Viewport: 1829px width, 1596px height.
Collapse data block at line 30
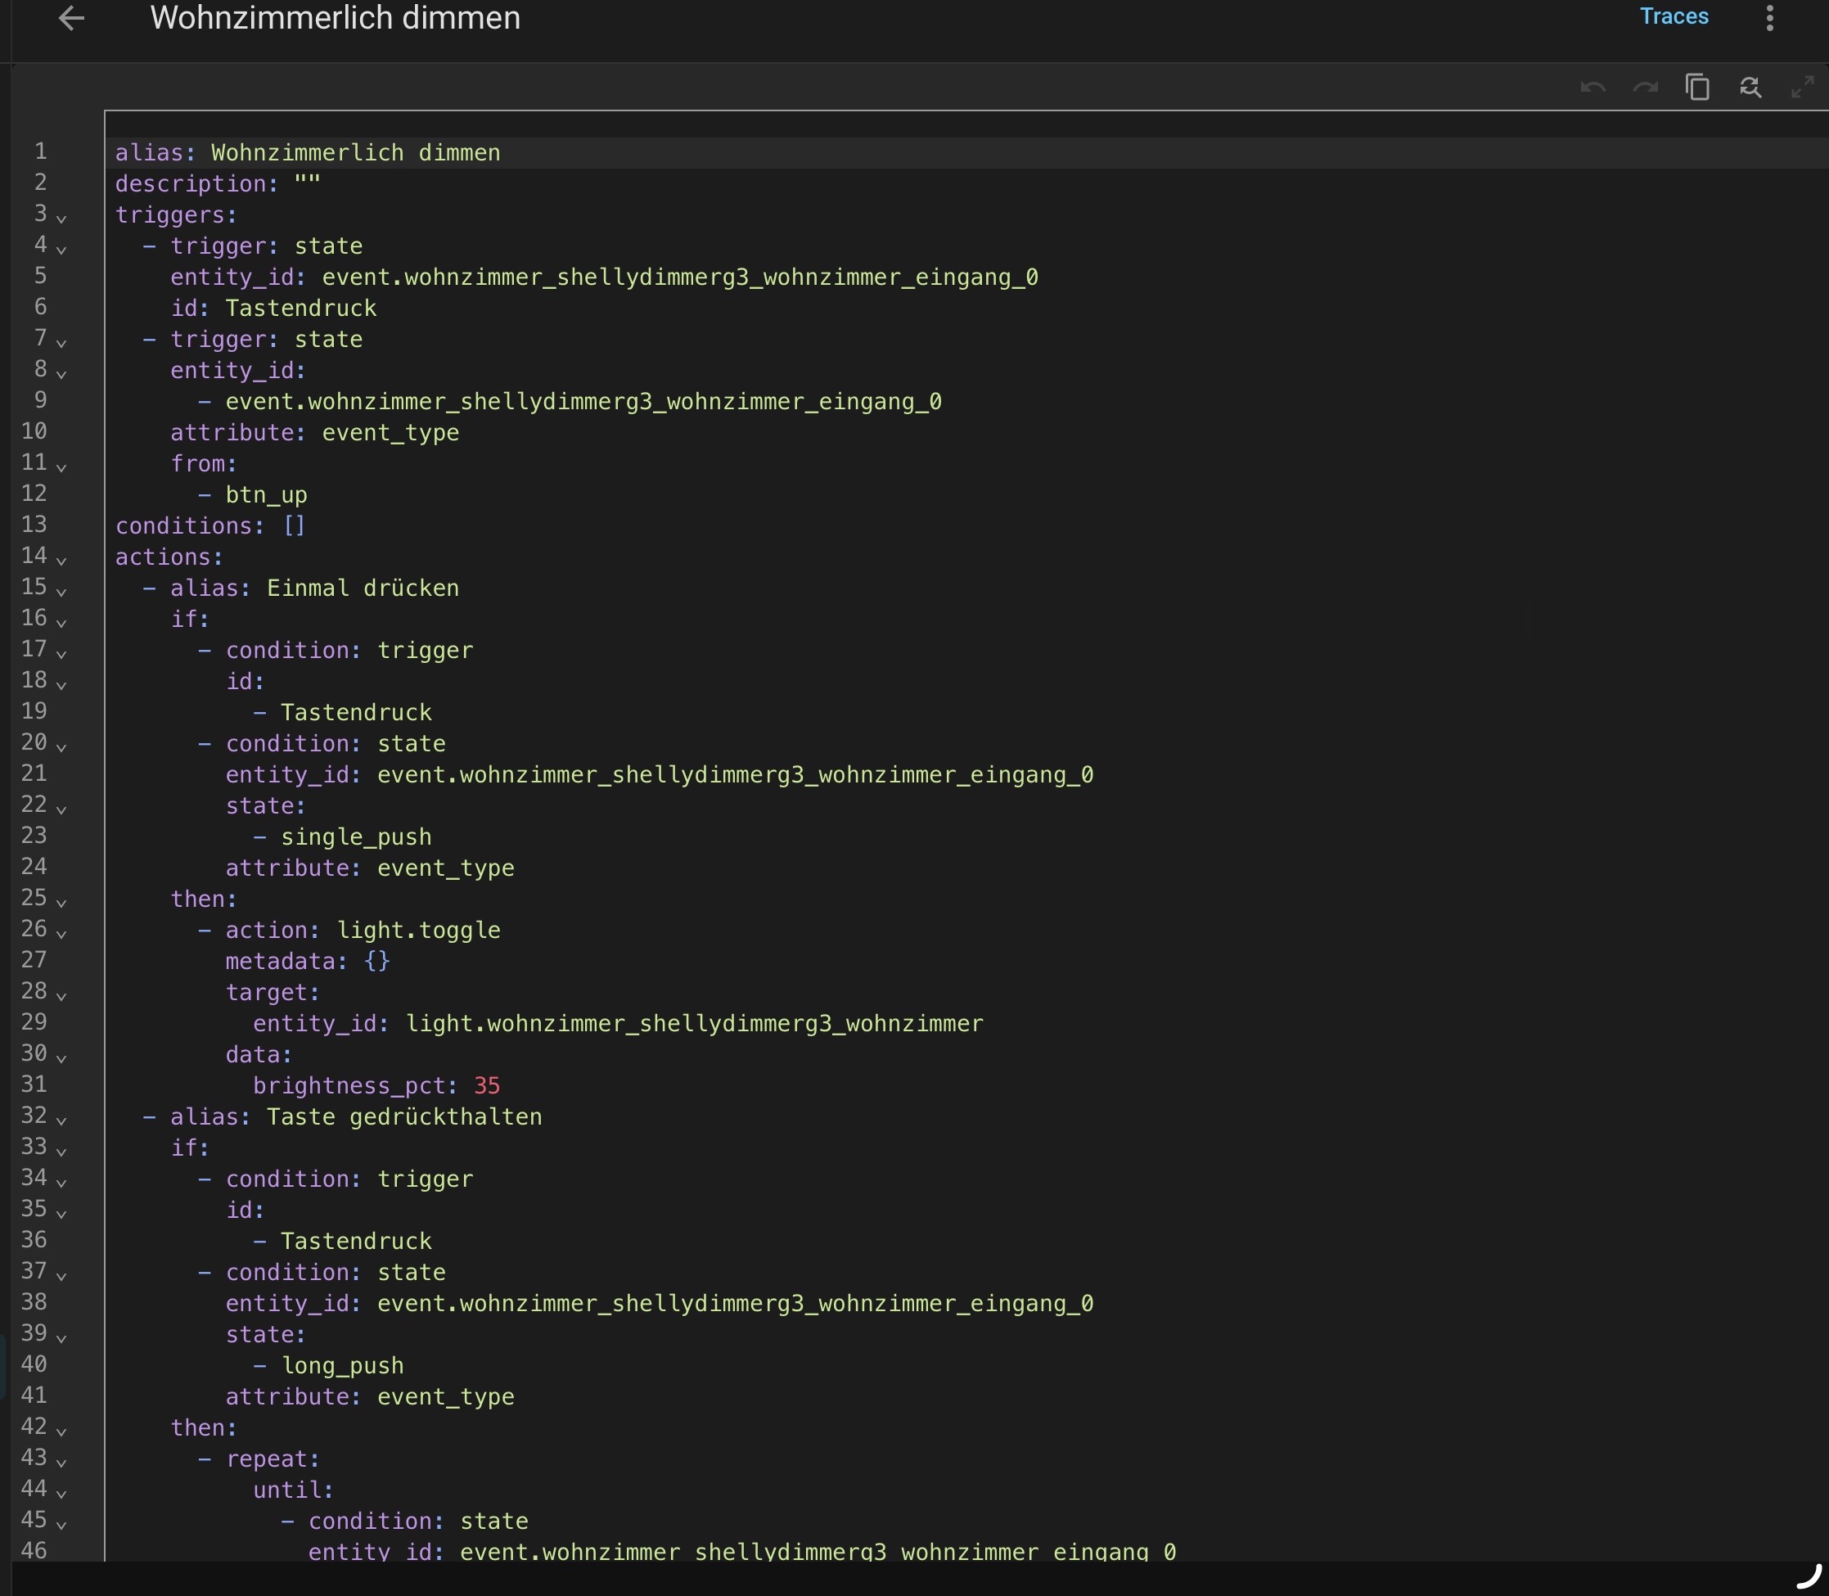pyautogui.click(x=61, y=1057)
